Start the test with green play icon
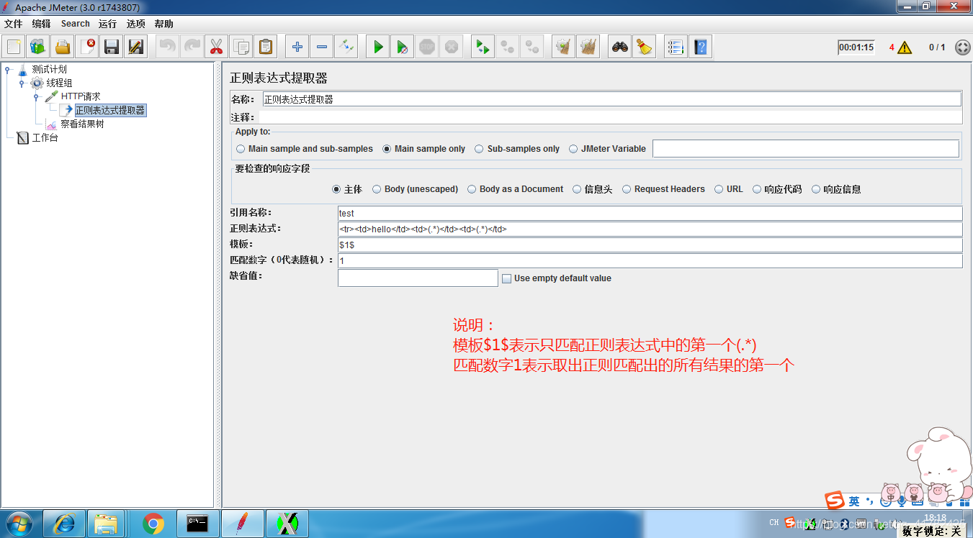This screenshot has height=538, width=973. (378, 47)
